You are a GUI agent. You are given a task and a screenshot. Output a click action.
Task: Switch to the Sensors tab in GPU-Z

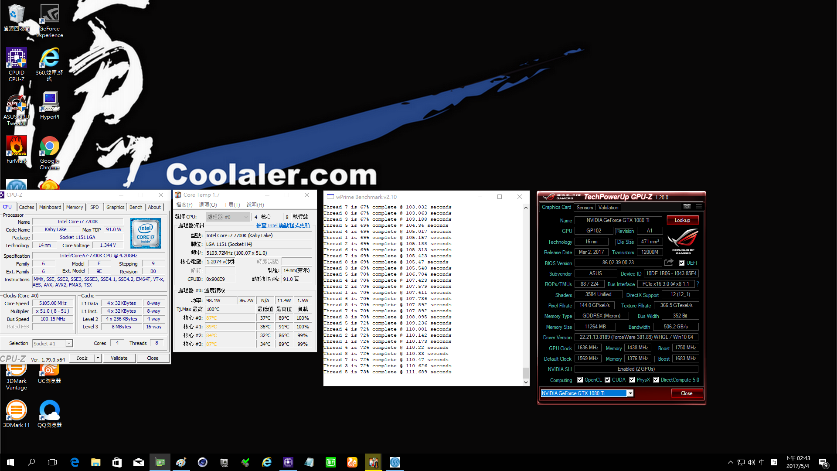point(585,208)
